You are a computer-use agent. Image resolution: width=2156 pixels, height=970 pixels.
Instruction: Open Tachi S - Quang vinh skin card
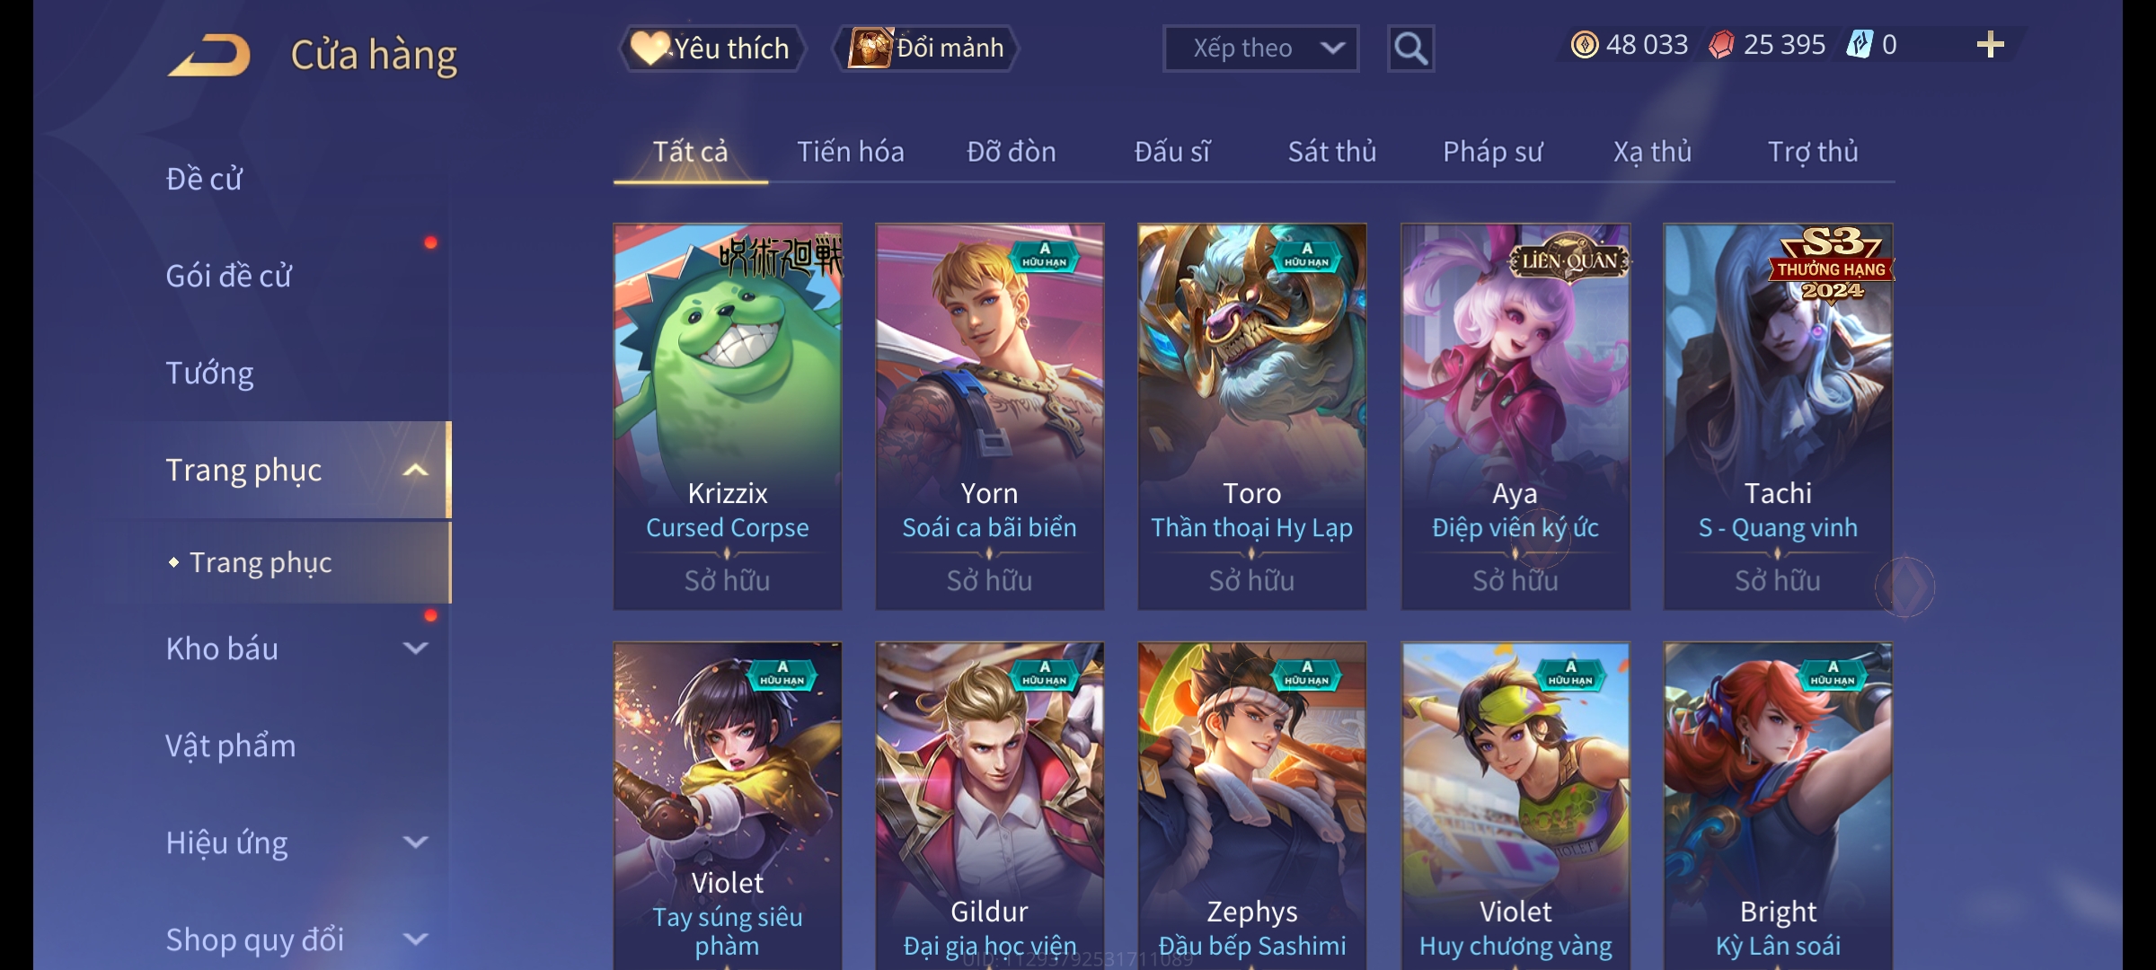pos(1778,417)
